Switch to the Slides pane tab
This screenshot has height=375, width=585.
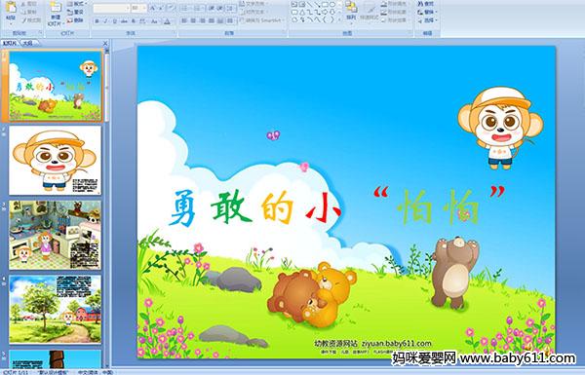[10, 43]
